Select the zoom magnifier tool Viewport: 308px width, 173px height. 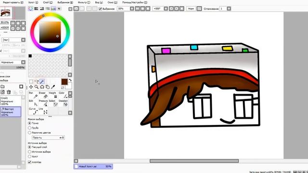tap(37, 87)
